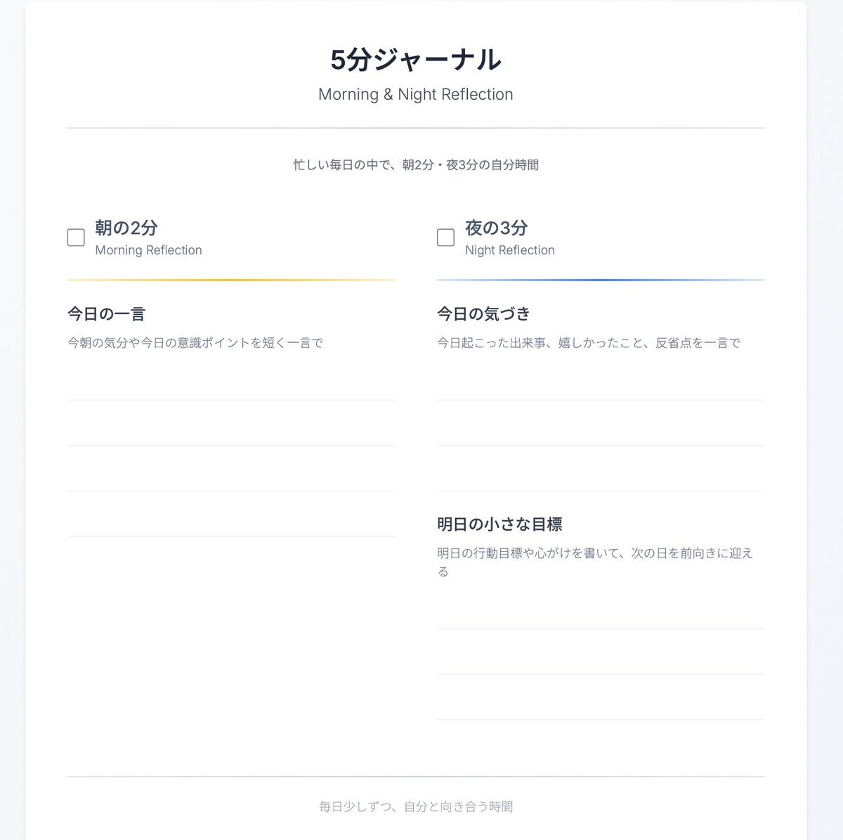Click the second line under 今日の気づき
Screen dimensions: 843x840
tap(601, 424)
